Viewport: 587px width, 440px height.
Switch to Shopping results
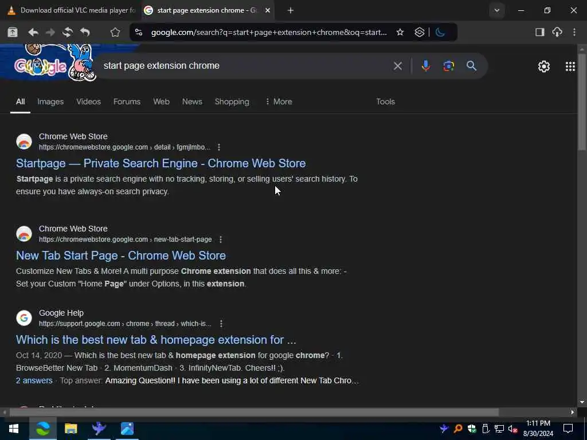pyautogui.click(x=232, y=102)
